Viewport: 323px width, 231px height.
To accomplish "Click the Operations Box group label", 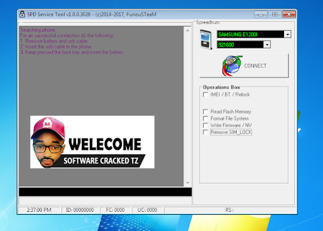I will click(221, 87).
